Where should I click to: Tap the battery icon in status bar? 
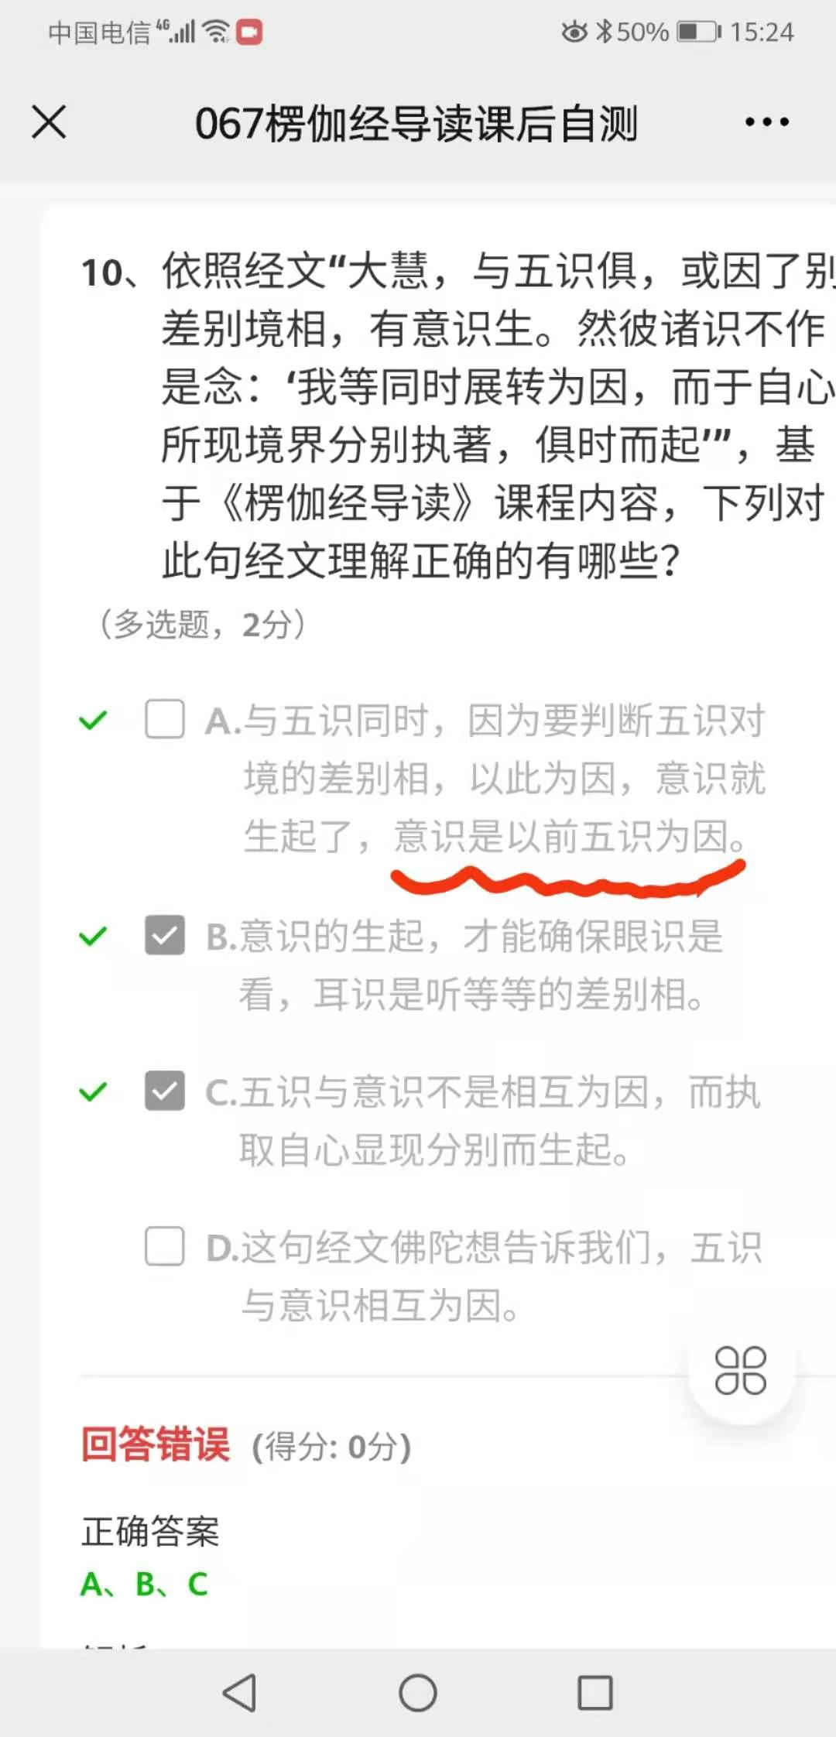coord(699,32)
